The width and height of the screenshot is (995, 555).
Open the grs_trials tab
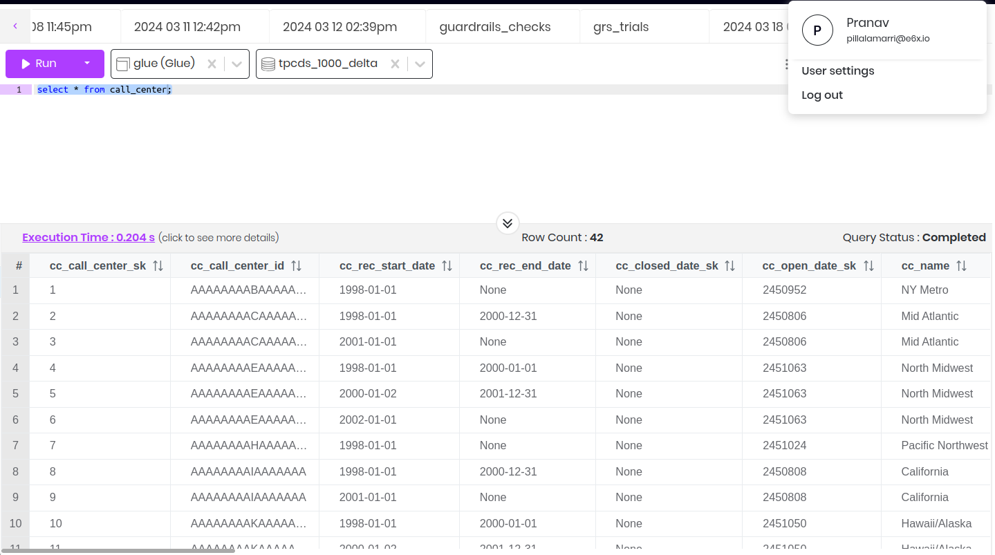pos(621,27)
